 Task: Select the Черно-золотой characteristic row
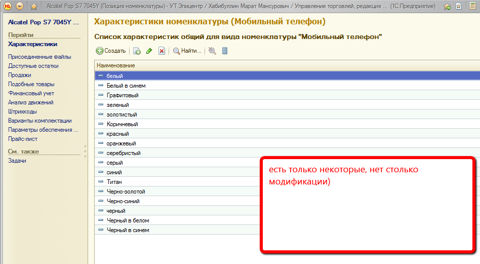click(126, 192)
